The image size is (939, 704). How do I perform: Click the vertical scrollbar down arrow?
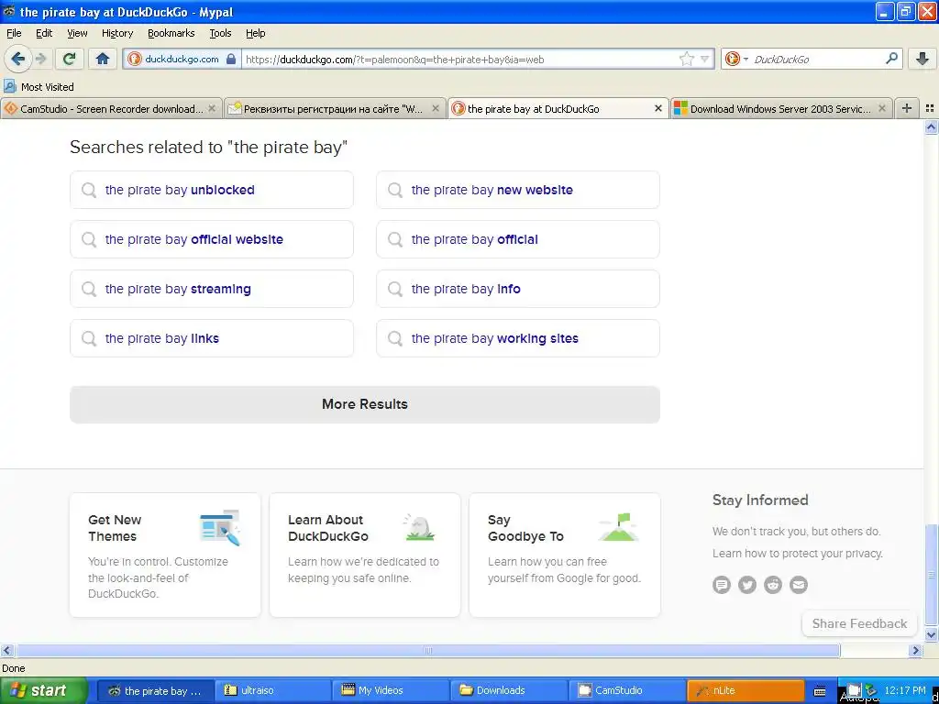932,635
